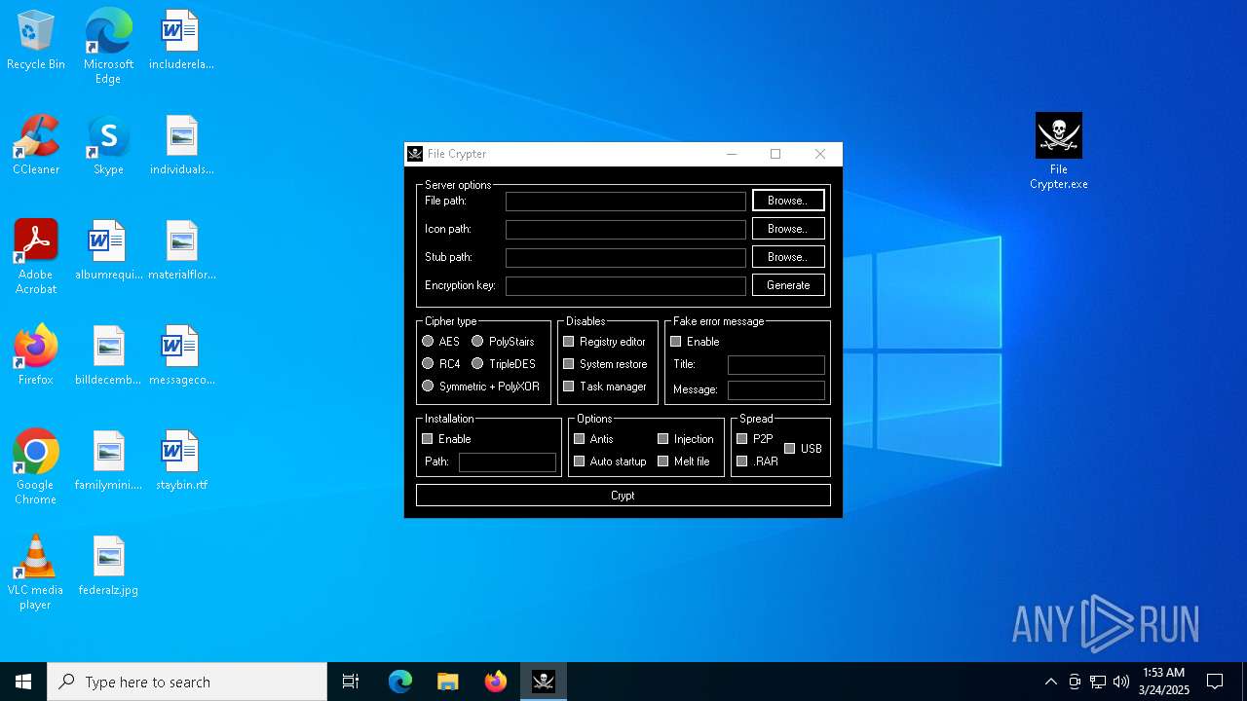Open Firefox from the taskbar
1247x701 pixels.
click(496, 682)
